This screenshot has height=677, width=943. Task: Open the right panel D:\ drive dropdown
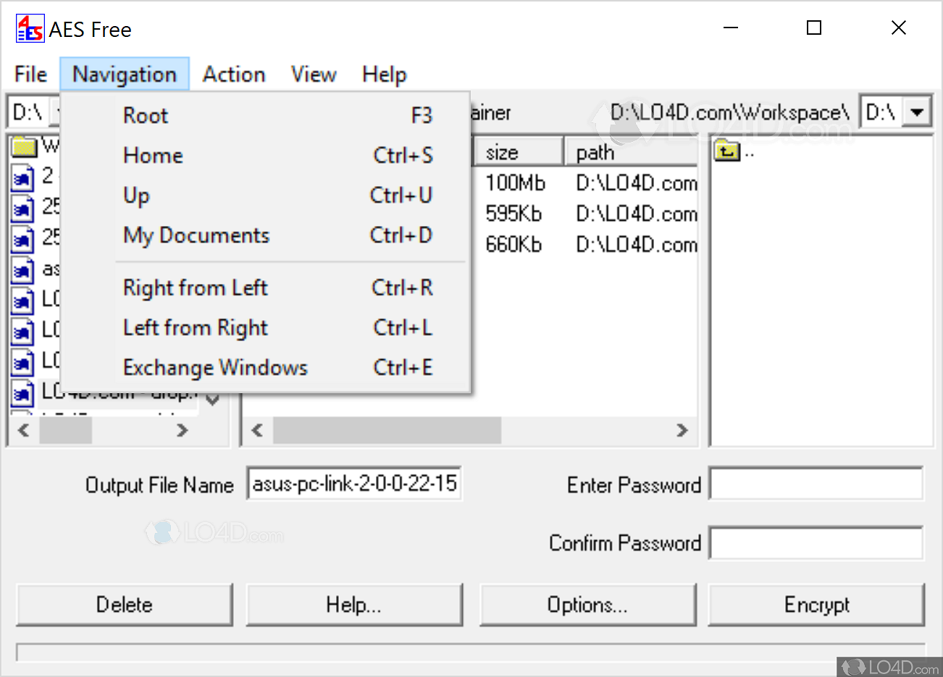[x=915, y=111]
